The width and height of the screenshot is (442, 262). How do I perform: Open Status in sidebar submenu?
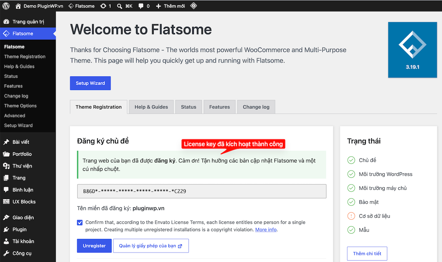[11, 76]
